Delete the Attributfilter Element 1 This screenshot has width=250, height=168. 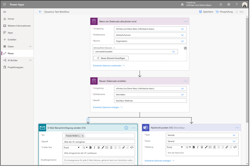click(185, 48)
